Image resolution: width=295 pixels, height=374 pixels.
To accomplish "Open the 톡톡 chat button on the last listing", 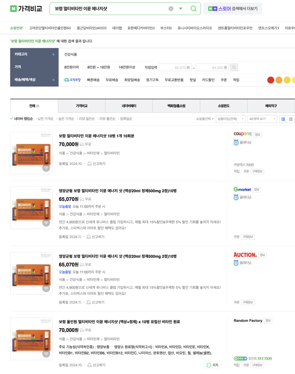I will tap(213, 365).
